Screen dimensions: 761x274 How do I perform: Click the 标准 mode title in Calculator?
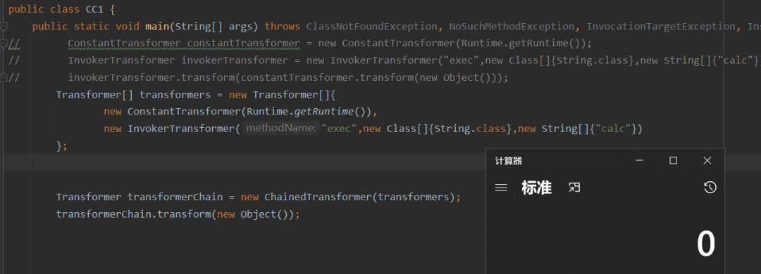[536, 188]
